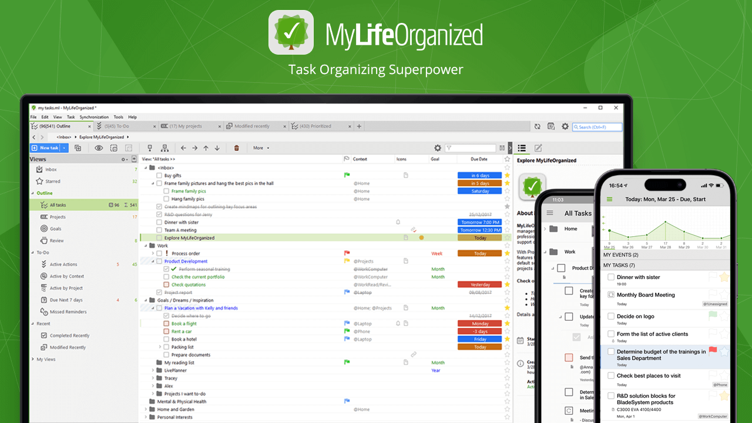Check the Book a hotel checkbox
This screenshot has width=752, height=423.
point(166,339)
